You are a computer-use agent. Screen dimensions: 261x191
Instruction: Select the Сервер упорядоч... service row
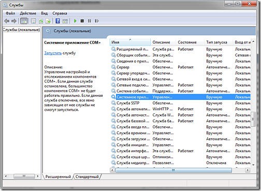181,73
